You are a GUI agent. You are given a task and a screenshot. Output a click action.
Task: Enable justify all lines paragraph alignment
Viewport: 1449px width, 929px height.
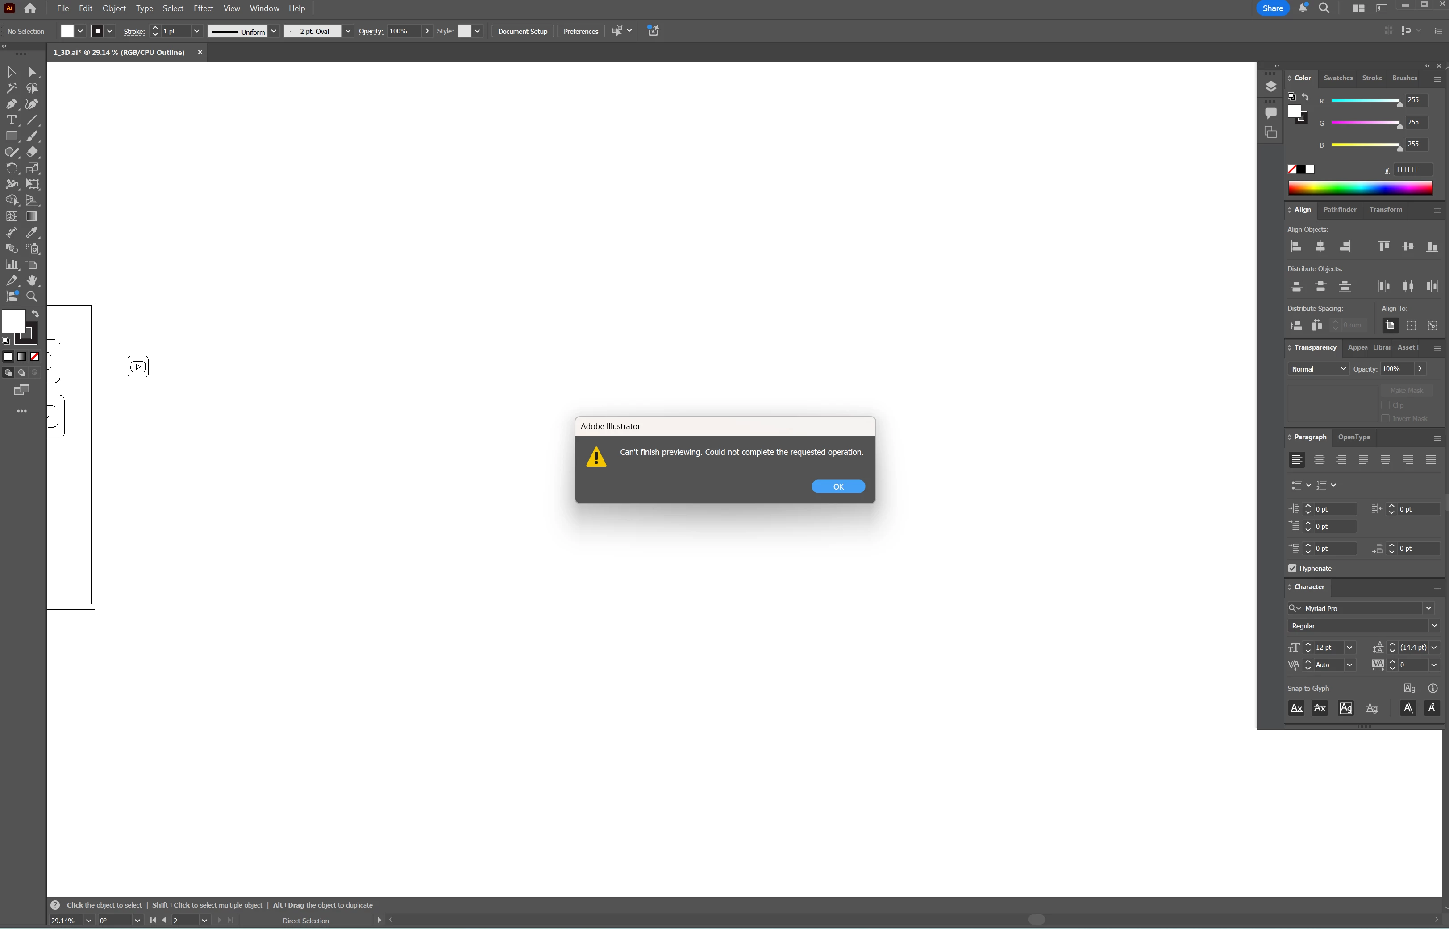[1430, 460]
